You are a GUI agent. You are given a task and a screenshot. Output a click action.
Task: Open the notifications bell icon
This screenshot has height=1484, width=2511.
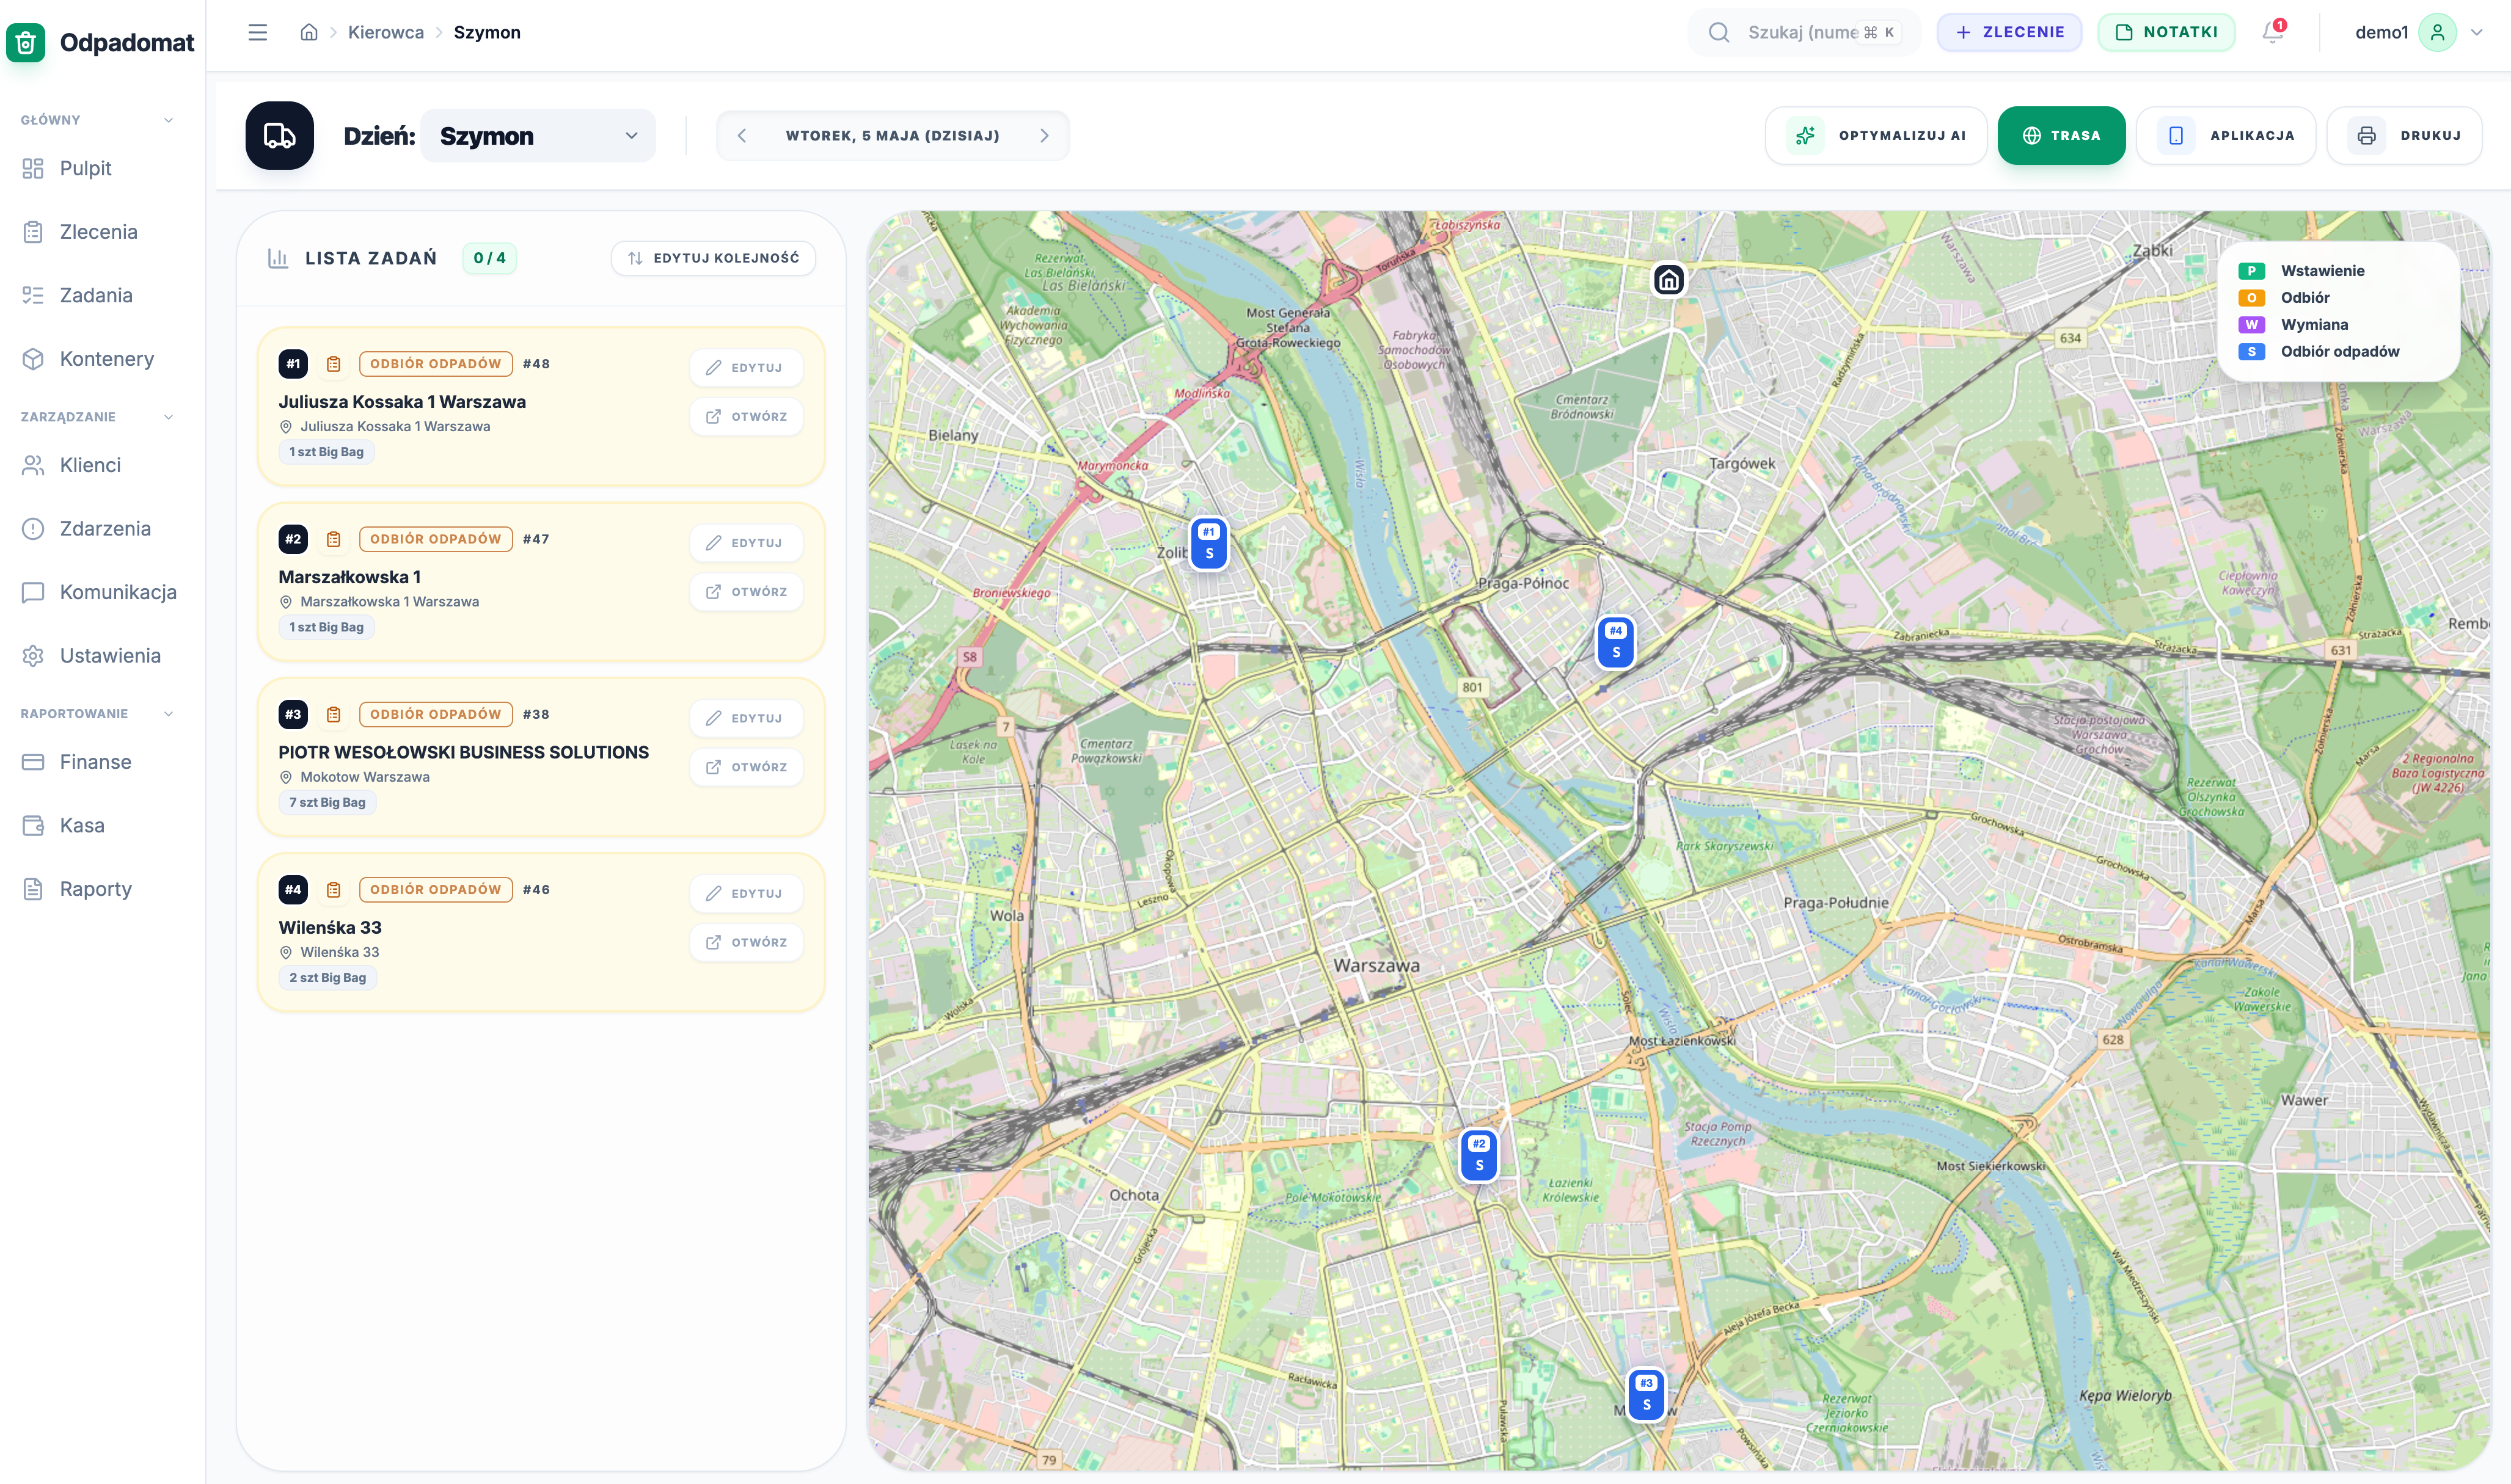[2273, 32]
